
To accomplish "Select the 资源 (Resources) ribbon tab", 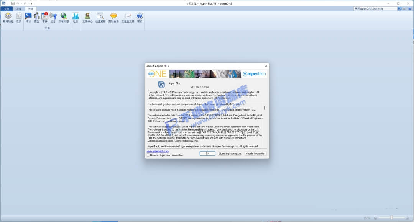I will click(31, 9).
